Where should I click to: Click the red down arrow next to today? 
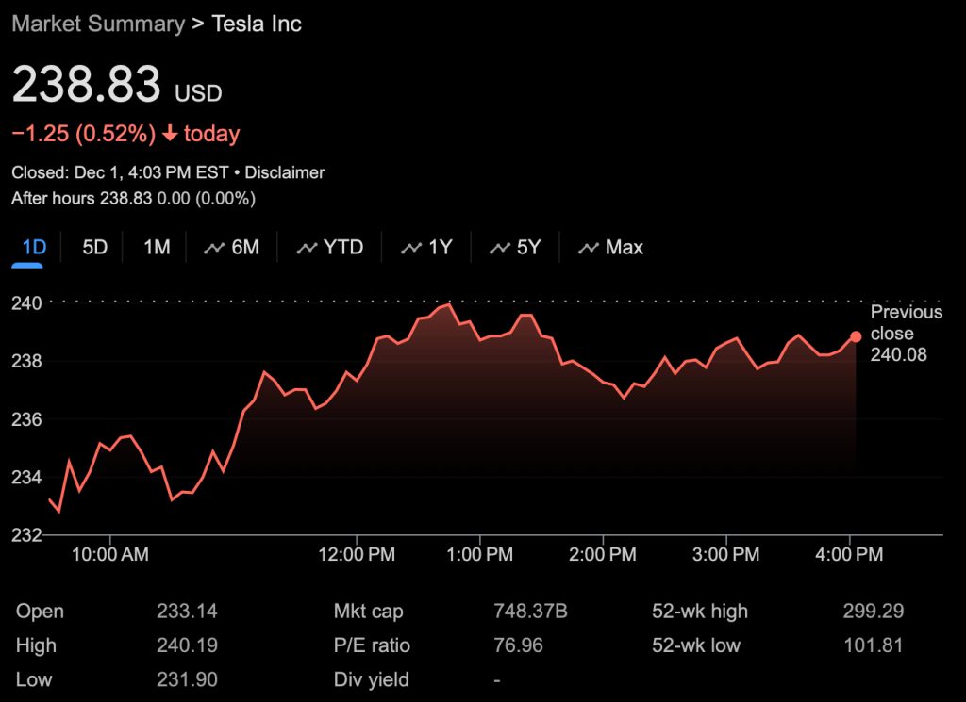pyautogui.click(x=170, y=134)
